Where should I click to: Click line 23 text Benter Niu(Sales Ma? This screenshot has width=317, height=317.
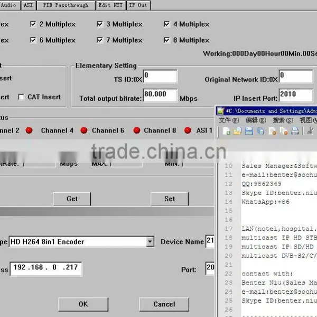point(279,283)
